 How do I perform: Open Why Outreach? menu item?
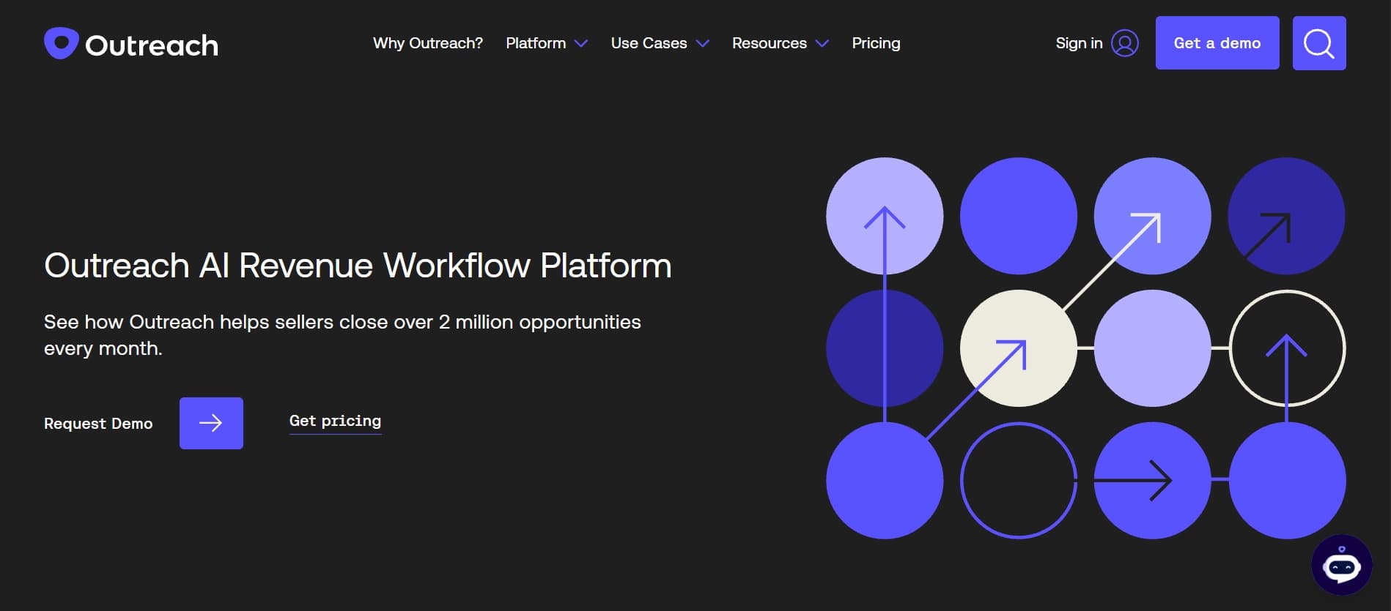[428, 43]
